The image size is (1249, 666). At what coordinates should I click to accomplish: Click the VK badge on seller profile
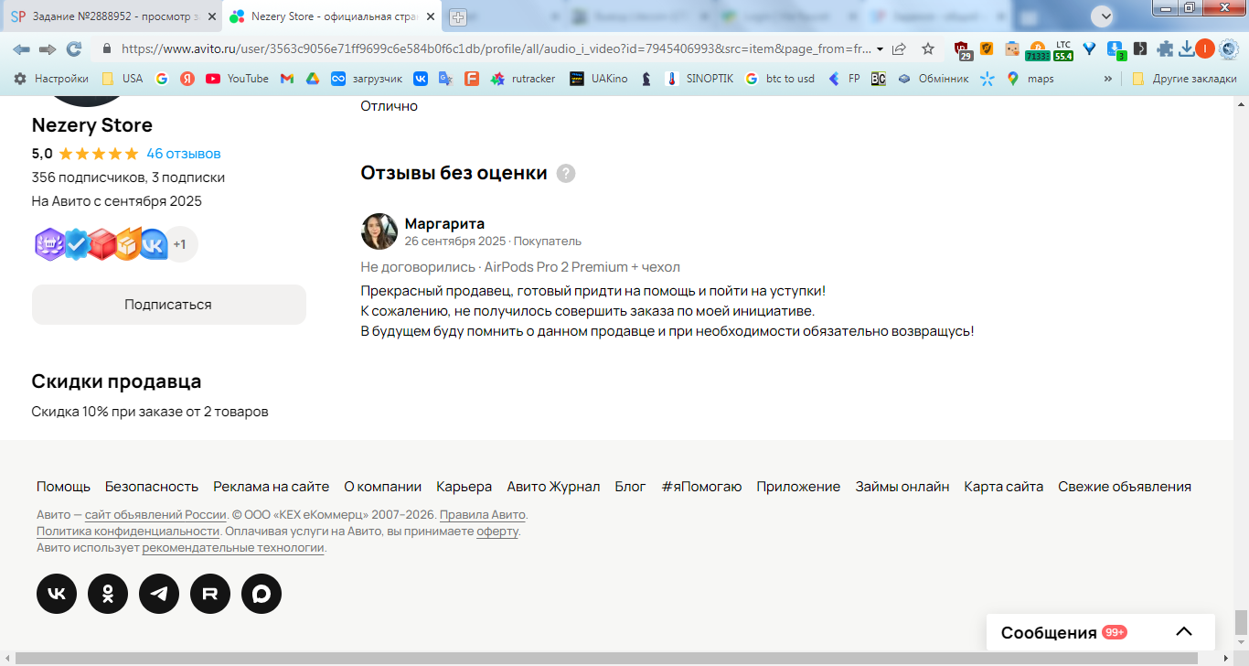point(153,244)
